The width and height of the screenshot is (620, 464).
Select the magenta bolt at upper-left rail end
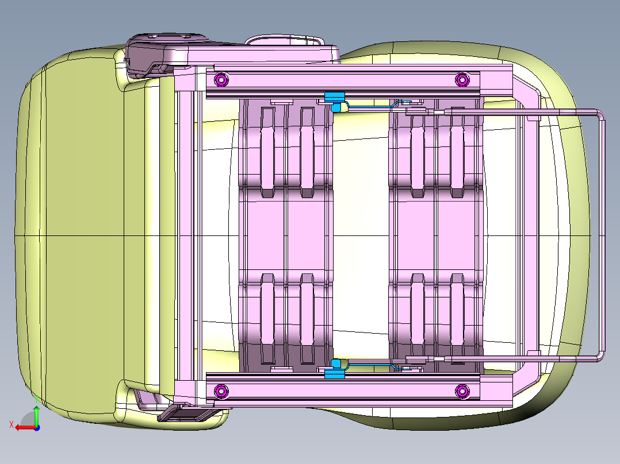(221, 80)
